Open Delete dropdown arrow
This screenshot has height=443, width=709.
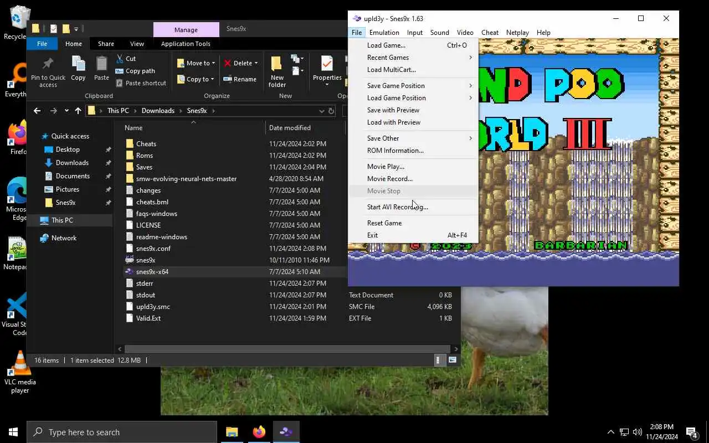click(x=256, y=63)
